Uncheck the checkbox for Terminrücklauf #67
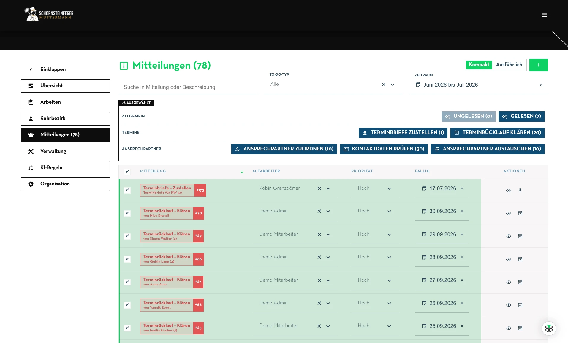This screenshot has height=343, width=568. [127, 282]
